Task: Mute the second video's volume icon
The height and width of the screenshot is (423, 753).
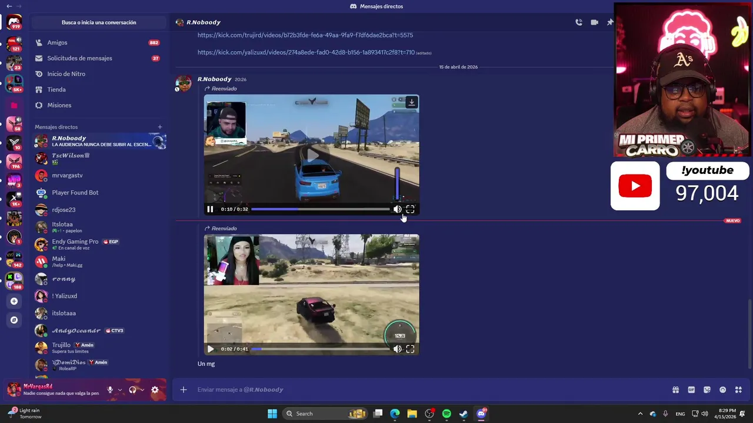Action: (x=398, y=349)
